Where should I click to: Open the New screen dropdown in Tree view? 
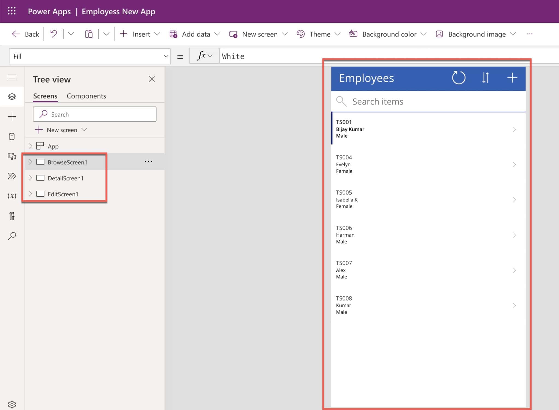tap(85, 130)
